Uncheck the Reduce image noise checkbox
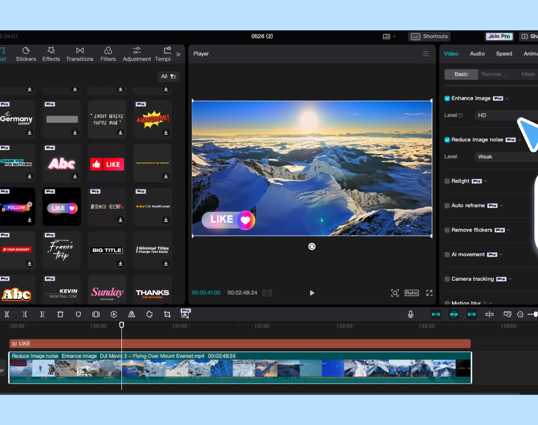538x425 pixels. pyautogui.click(x=447, y=140)
